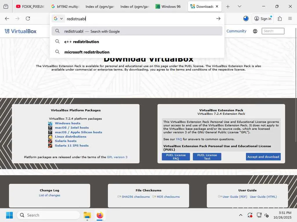Expand the Google search engine dropdown
Viewport: 297px width, 222px height.
[58, 18]
